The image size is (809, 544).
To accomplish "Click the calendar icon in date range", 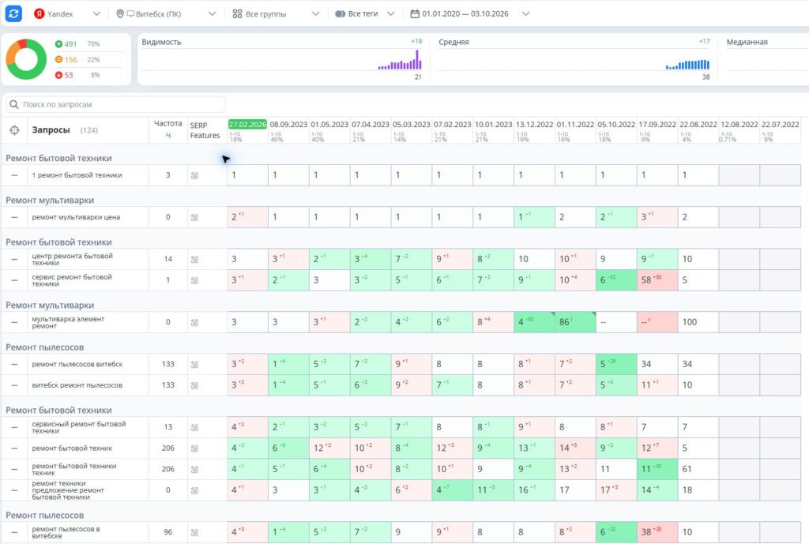I will [x=415, y=14].
